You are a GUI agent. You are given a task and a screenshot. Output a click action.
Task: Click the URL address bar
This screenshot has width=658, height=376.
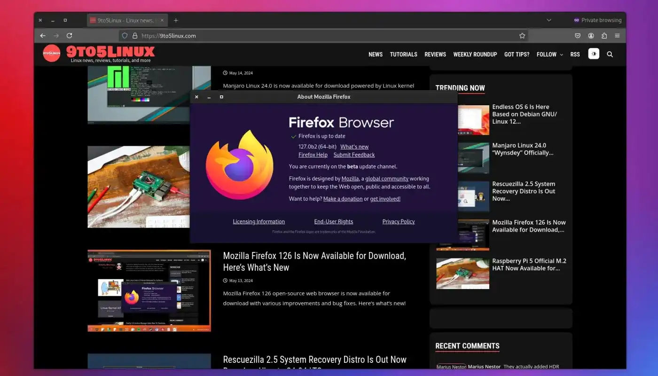[x=323, y=36]
